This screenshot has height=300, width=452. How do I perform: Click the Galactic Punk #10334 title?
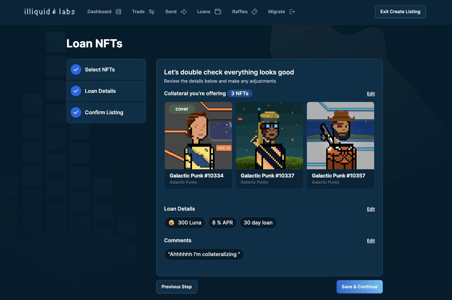coord(197,176)
